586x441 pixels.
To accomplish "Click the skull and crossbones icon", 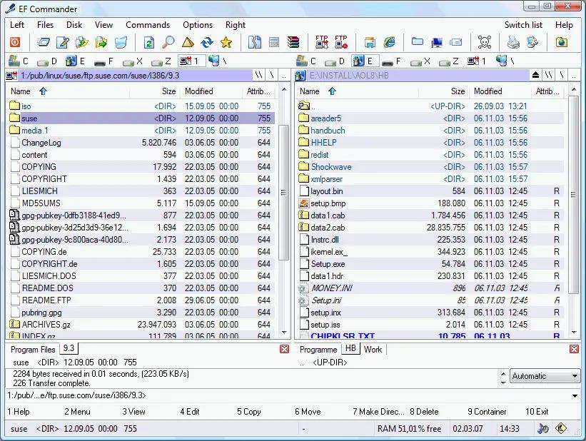I will point(485,43).
